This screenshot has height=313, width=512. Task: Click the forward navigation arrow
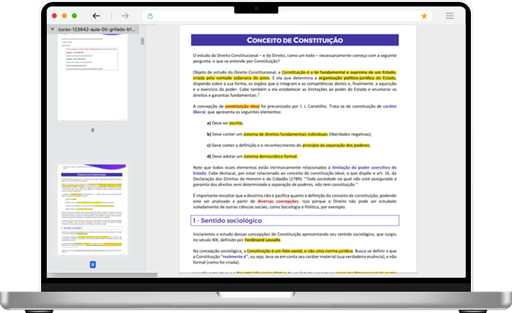(125, 16)
